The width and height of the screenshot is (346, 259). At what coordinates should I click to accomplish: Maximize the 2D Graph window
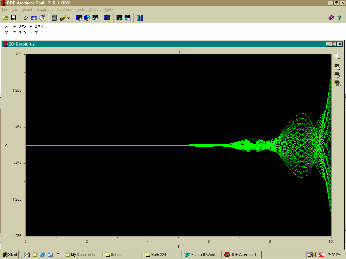[333, 44]
